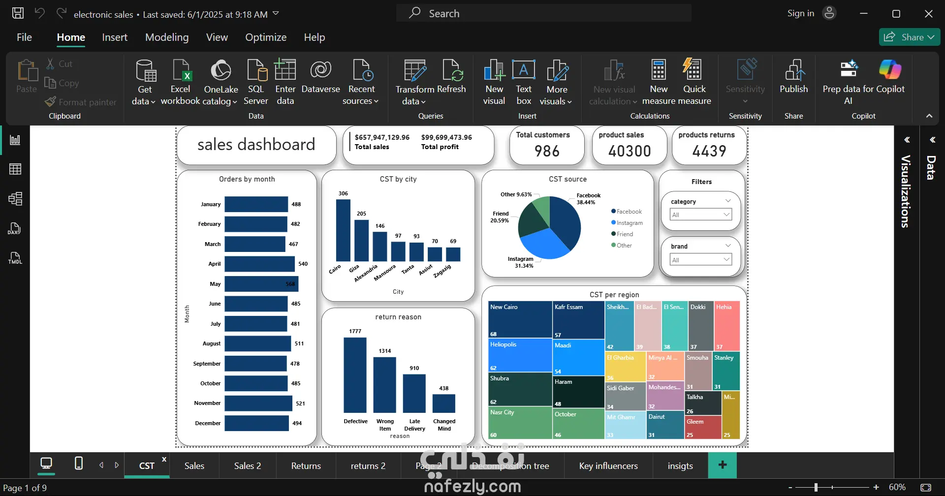Toggle the fit to page button
This screenshot has height=496, width=945.
pos(926,488)
